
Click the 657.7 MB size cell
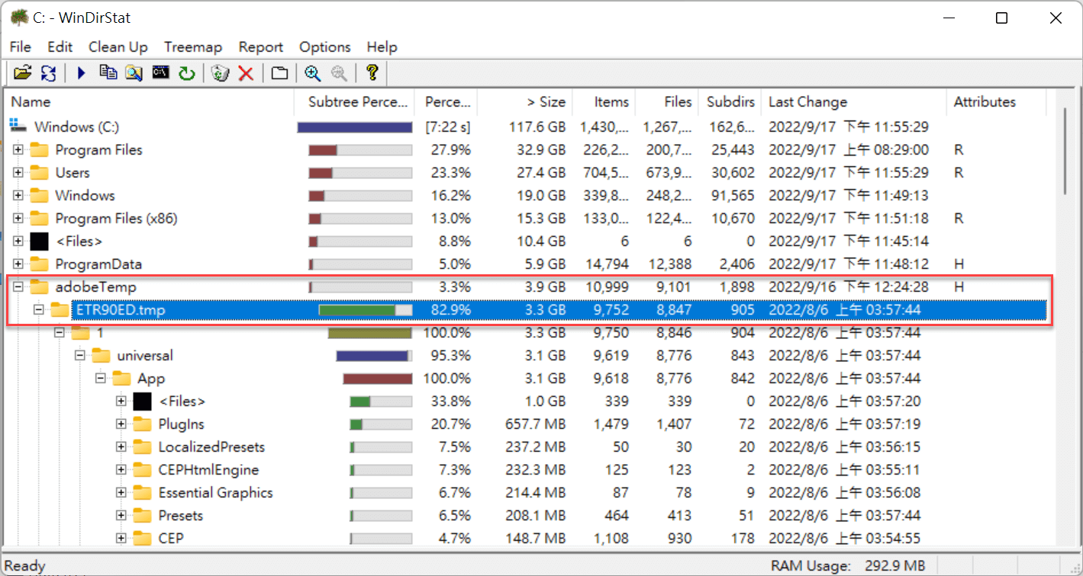point(536,424)
